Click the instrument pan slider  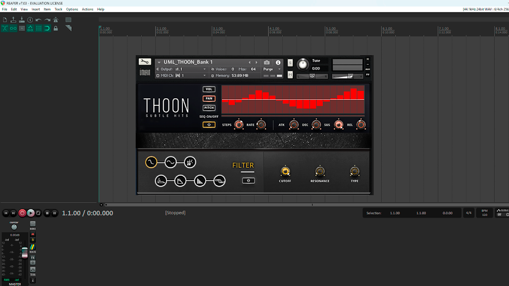(x=312, y=76)
